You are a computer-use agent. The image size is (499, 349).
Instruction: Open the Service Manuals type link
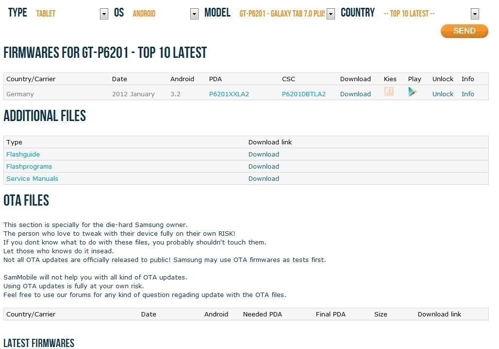[32, 178]
